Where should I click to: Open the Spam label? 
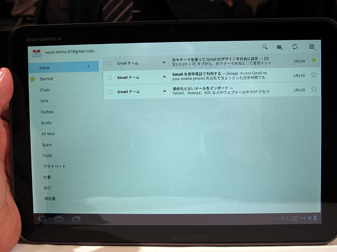(67, 144)
